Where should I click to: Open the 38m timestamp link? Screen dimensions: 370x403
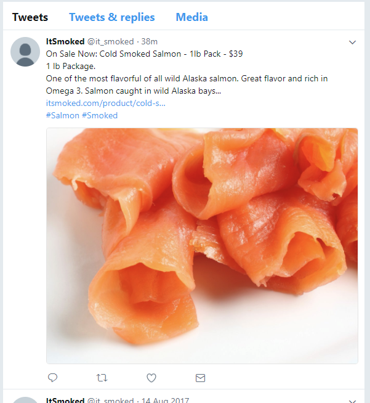click(150, 42)
